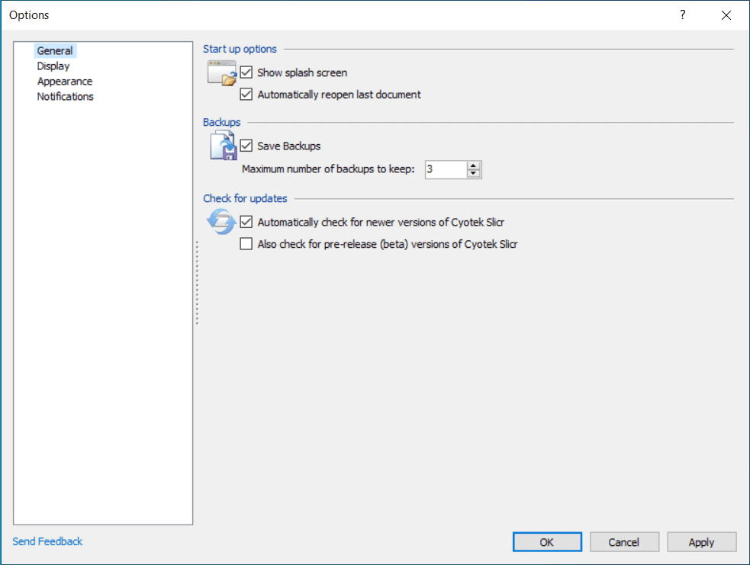
Task: Uncheck the Save Backups option
Action: coord(246,146)
